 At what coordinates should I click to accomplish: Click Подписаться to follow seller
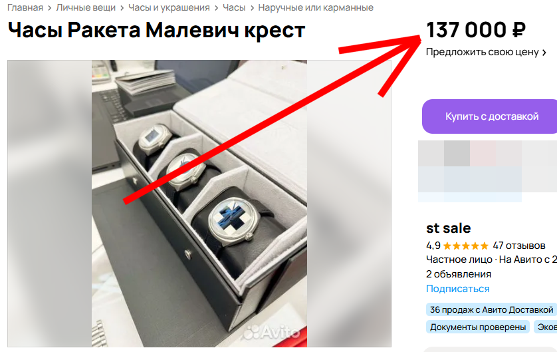457,289
